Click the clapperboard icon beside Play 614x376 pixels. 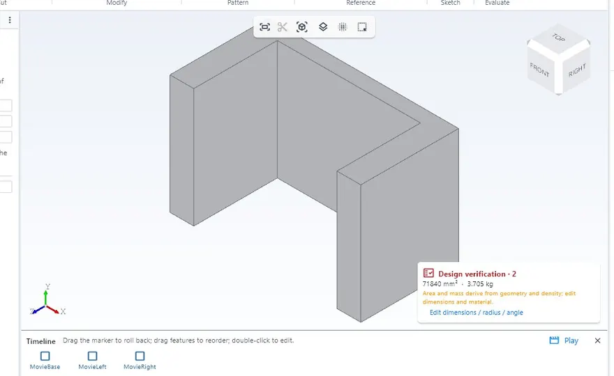[x=554, y=340]
